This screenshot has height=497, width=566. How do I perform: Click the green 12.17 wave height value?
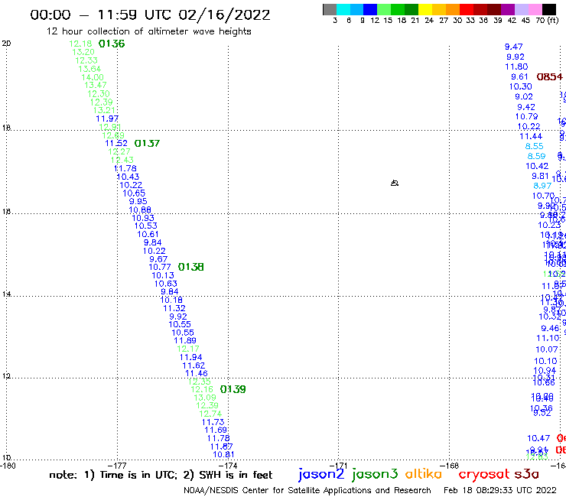[188, 349]
